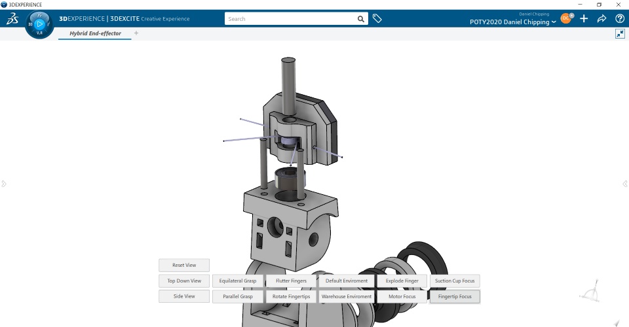The width and height of the screenshot is (629, 327).
Task: Click the plus add icon in header
Action: [584, 18]
